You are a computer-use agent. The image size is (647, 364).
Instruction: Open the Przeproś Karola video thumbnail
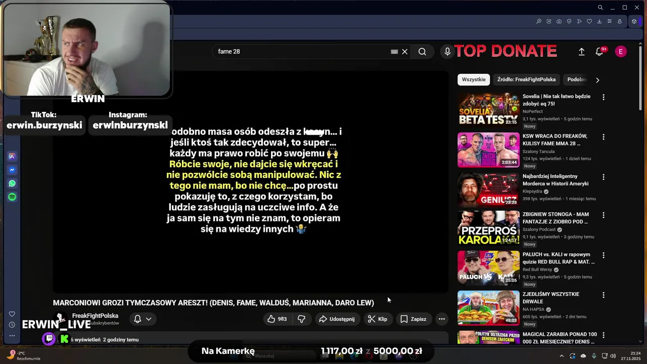[x=488, y=229]
